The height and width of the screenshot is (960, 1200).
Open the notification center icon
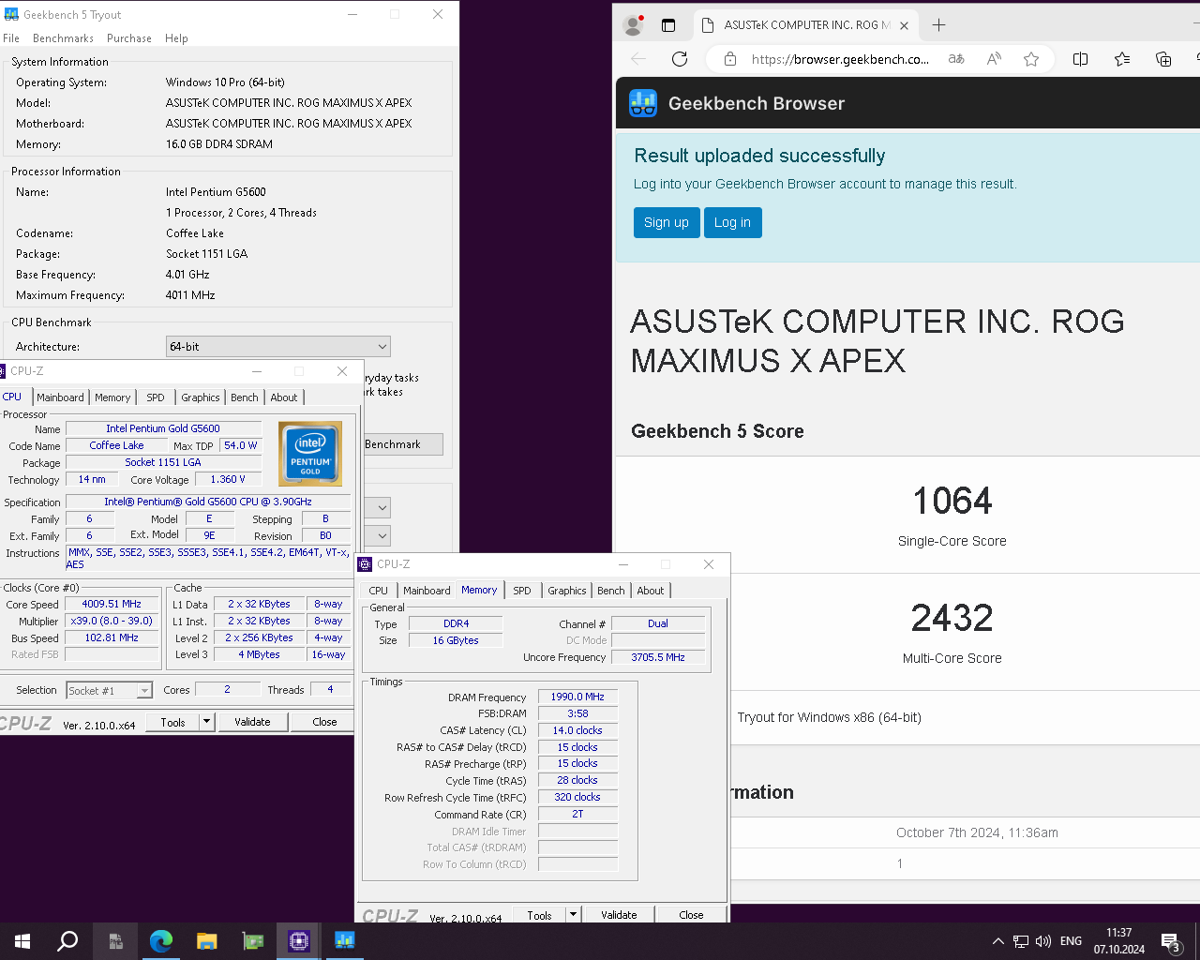[x=1171, y=941]
